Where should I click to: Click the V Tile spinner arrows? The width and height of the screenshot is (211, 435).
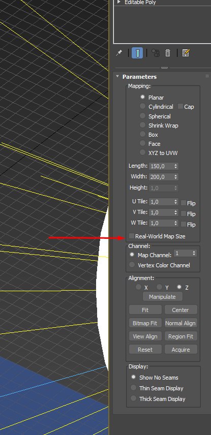176,212
